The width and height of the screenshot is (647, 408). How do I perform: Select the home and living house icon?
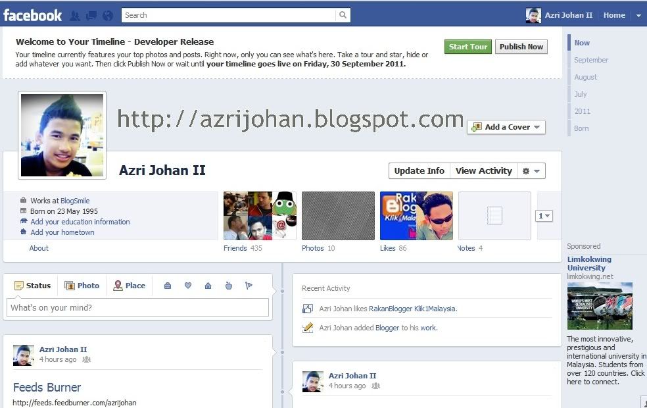tap(208, 286)
